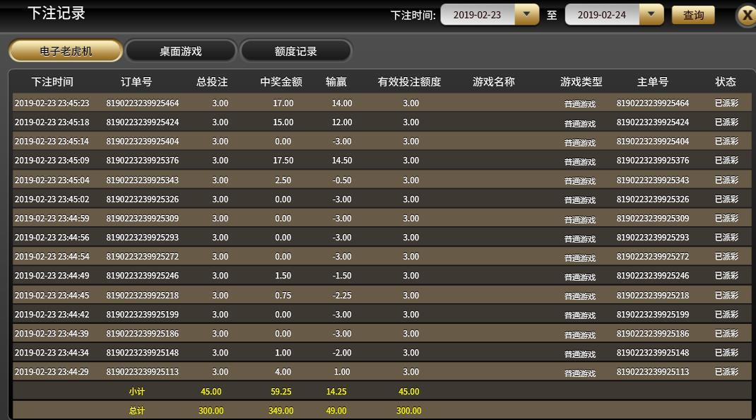Click the 2019-02-23 start date field
Screen dimensions: 756x420
tap(478, 15)
